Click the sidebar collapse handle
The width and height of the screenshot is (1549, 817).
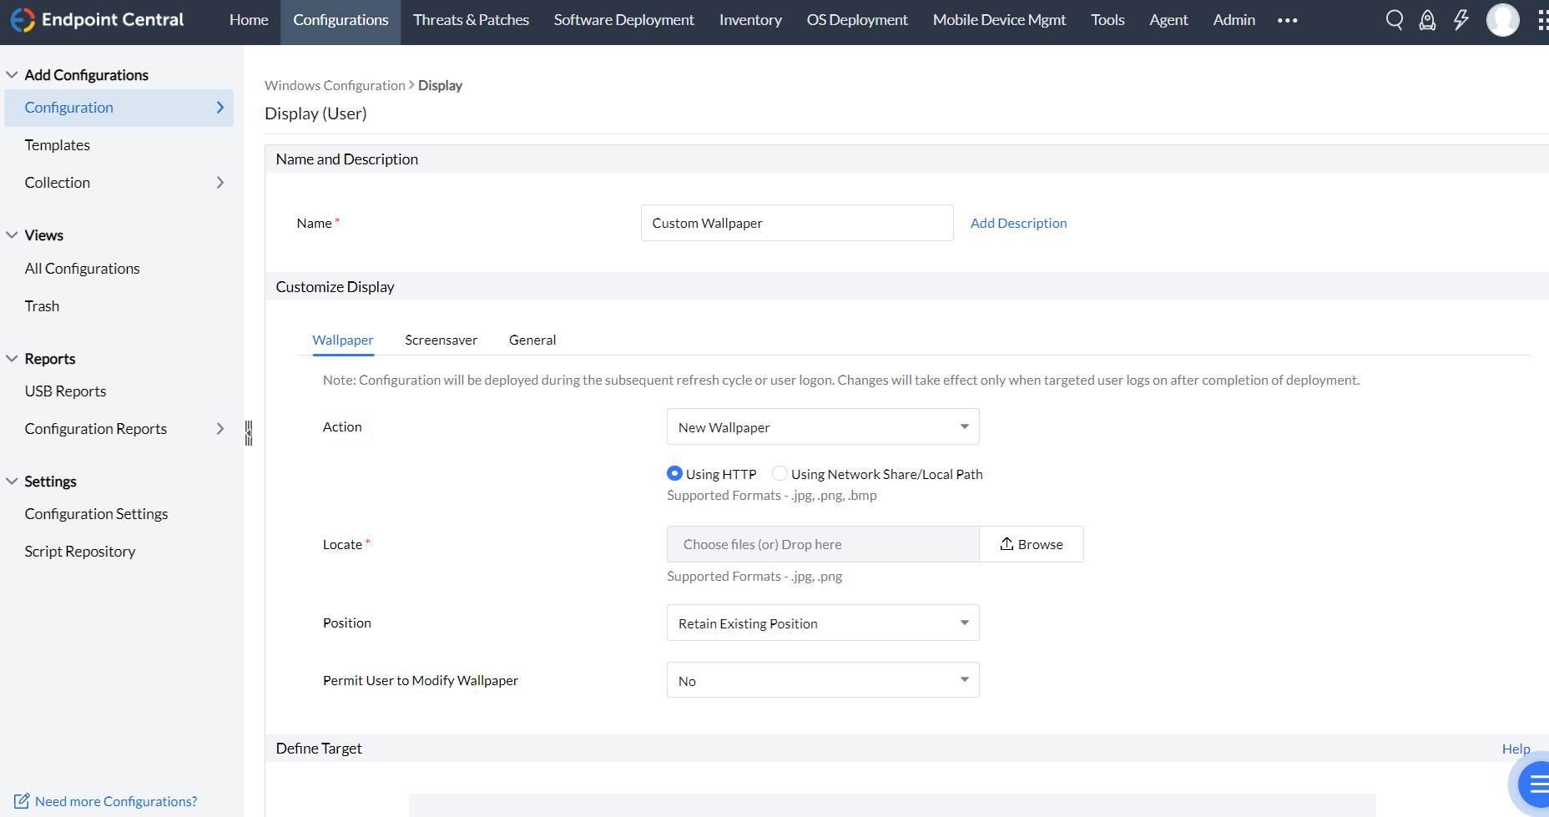pos(248,432)
